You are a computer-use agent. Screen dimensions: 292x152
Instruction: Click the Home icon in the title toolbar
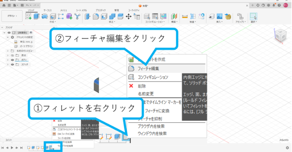[x=4, y=5]
